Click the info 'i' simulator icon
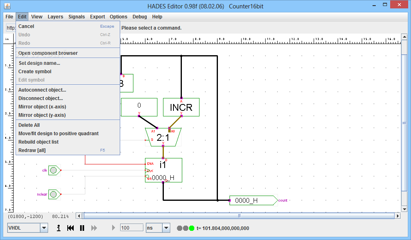This screenshot has width=411, height=240. point(59,228)
